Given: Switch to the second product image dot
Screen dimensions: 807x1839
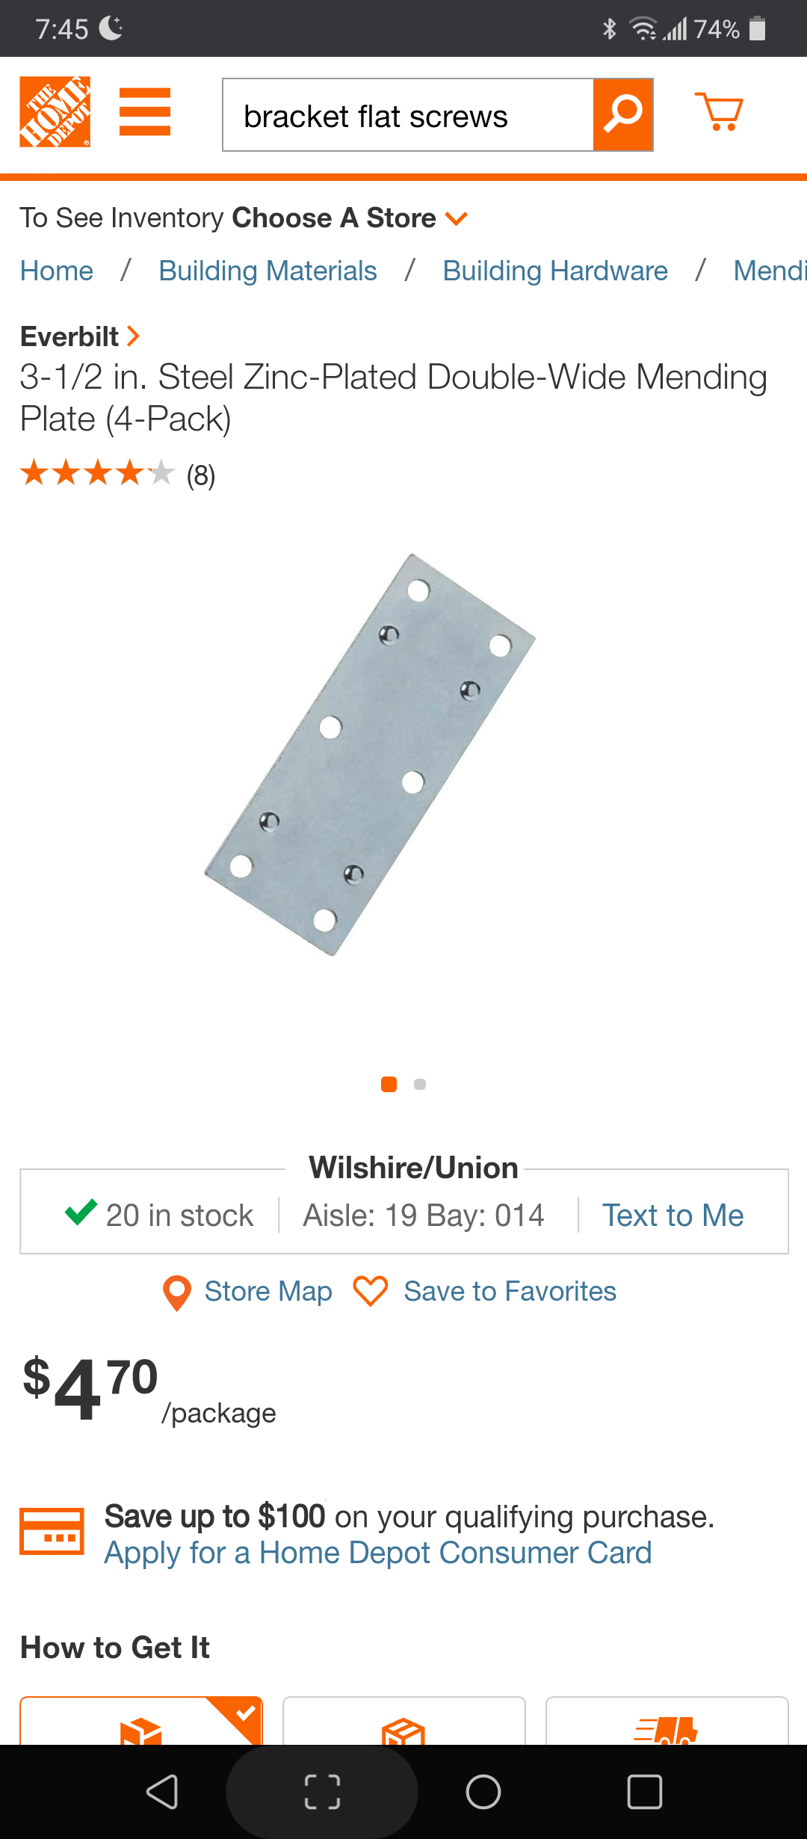Looking at the screenshot, I should [420, 1085].
